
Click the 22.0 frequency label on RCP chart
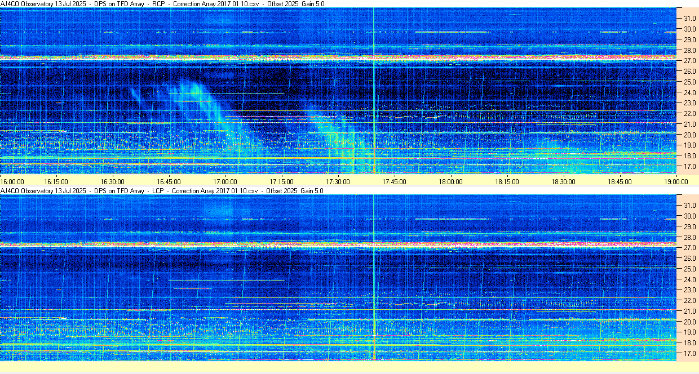click(690, 114)
